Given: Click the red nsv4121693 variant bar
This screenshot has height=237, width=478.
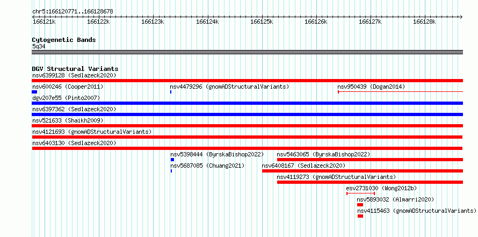Looking at the screenshot, I should click(x=247, y=137).
